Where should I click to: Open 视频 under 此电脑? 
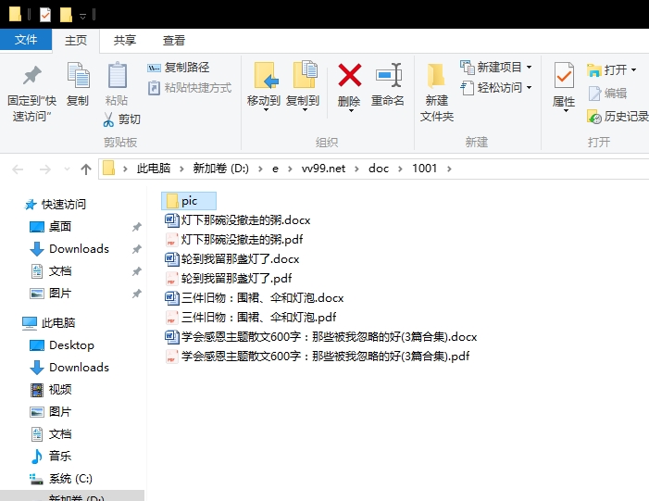click(x=51, y=390)
